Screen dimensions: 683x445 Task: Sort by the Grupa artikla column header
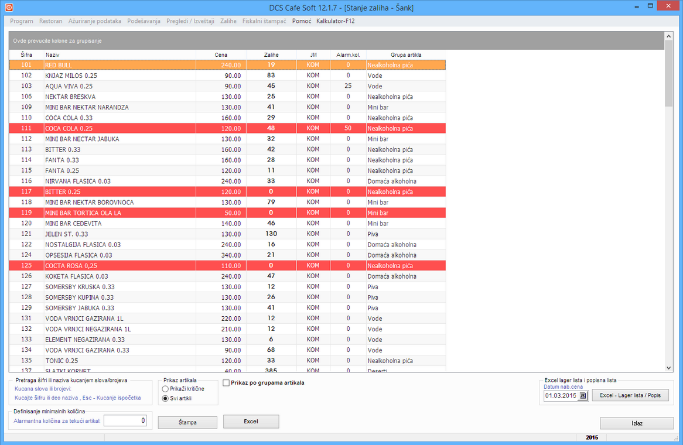[406, 54]
